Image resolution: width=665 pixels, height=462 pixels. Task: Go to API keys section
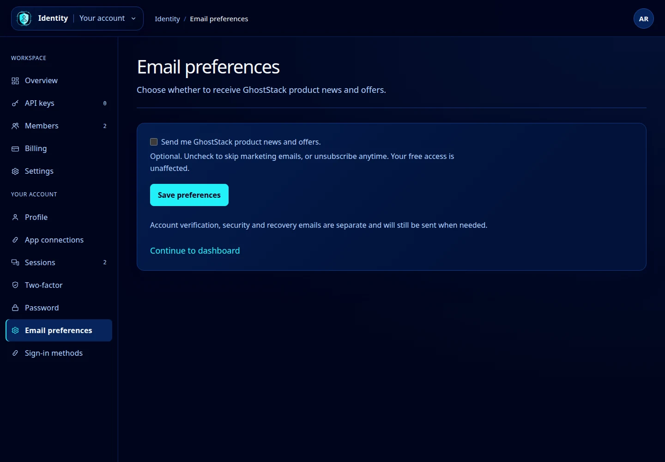tap(59, 103)
